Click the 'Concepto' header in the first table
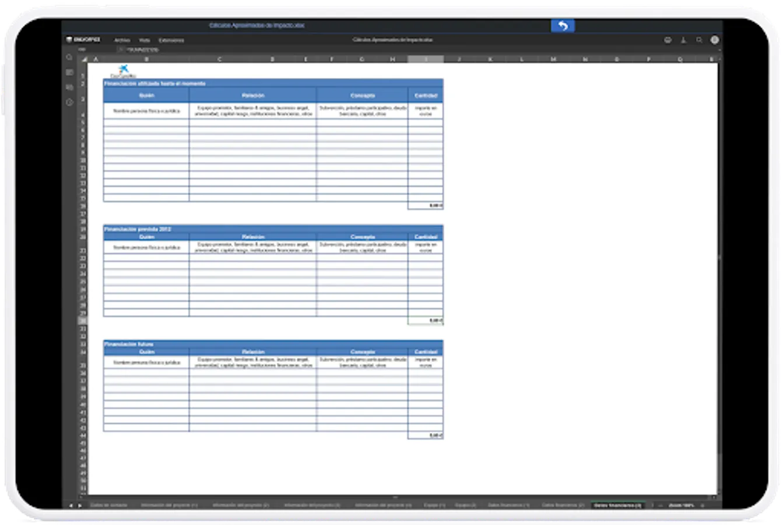 pos(363,95)
